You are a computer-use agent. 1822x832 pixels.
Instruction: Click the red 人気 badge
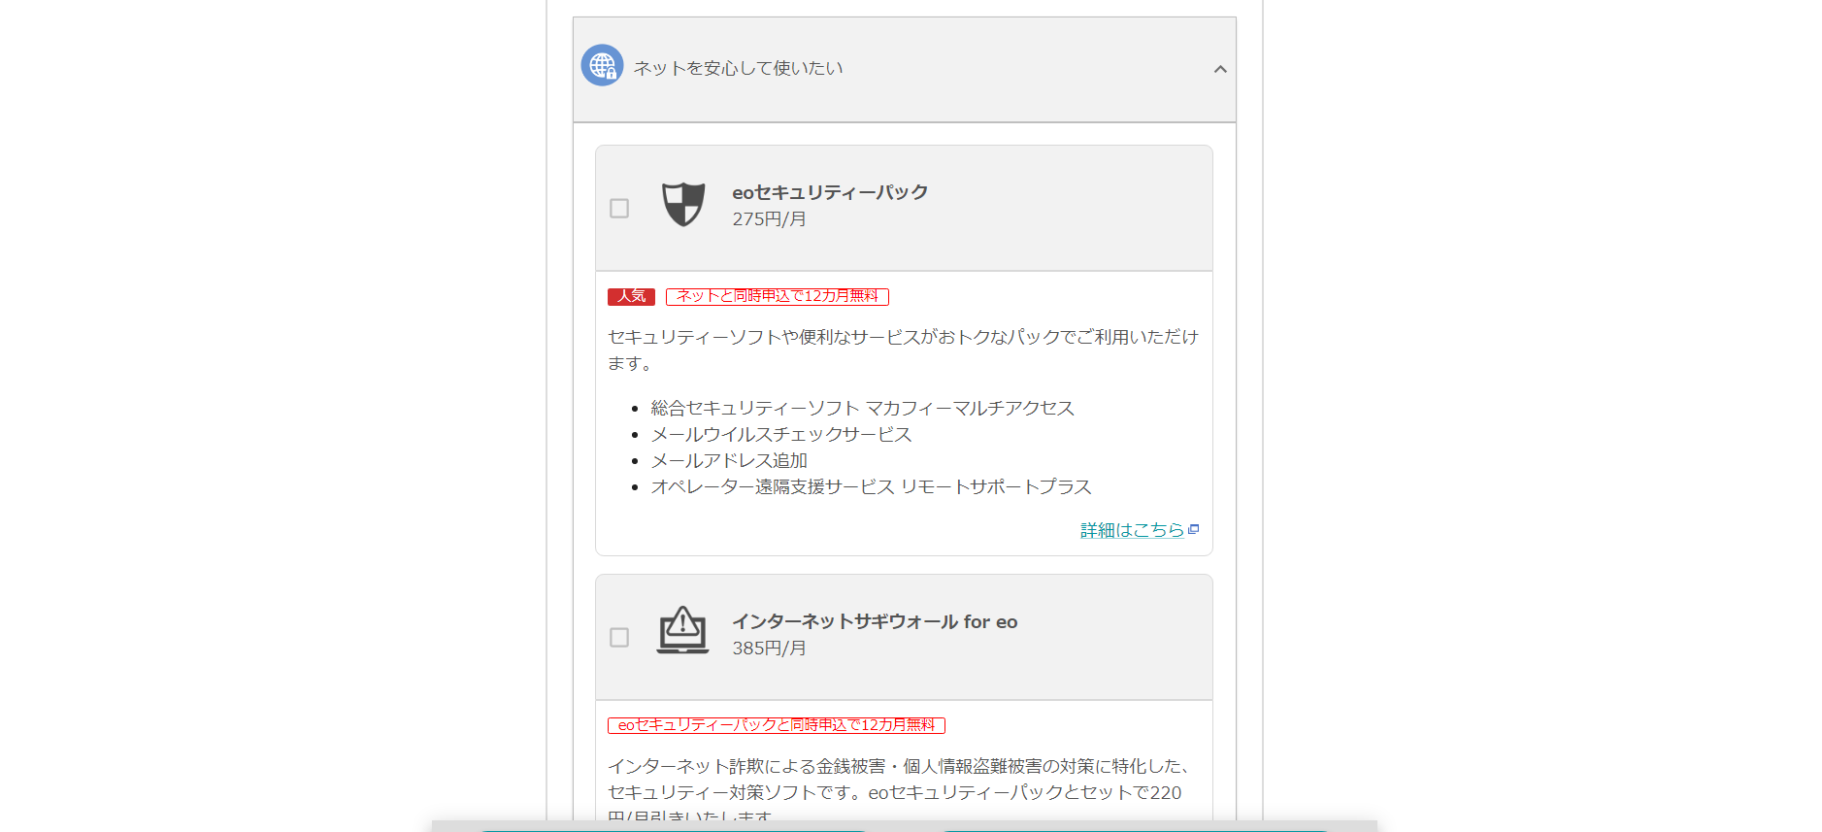[x=631, y=296]
